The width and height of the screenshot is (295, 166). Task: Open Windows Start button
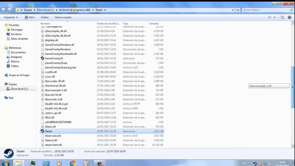[6, 163]
